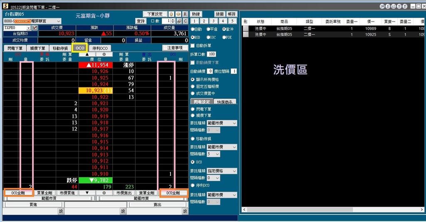This screenshot has height=222, width=426.
Task: Click the app logo icon in title bar
Action: (x=5, y=6)
